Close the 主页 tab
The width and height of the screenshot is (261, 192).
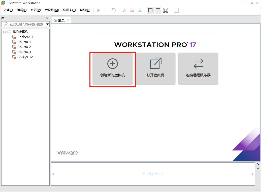pyautogui.click(x=68, y=20)
